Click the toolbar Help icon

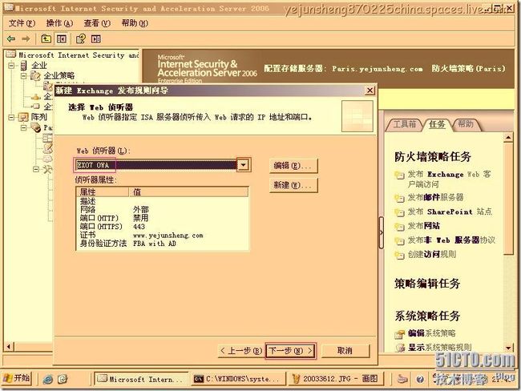81,39
